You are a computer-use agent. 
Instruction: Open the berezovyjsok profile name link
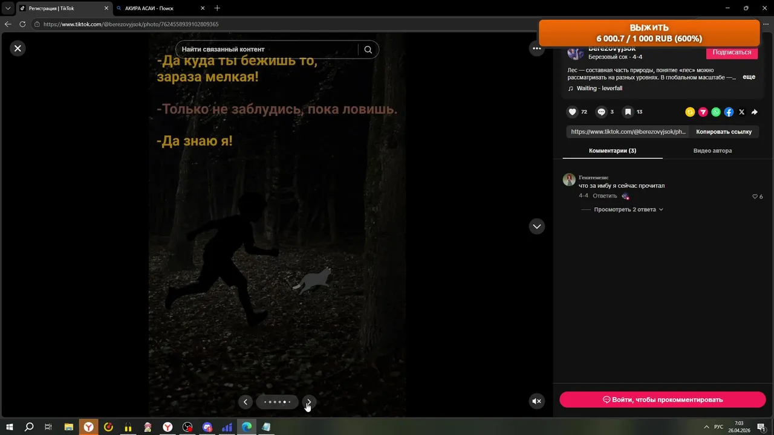click(612, 48)
